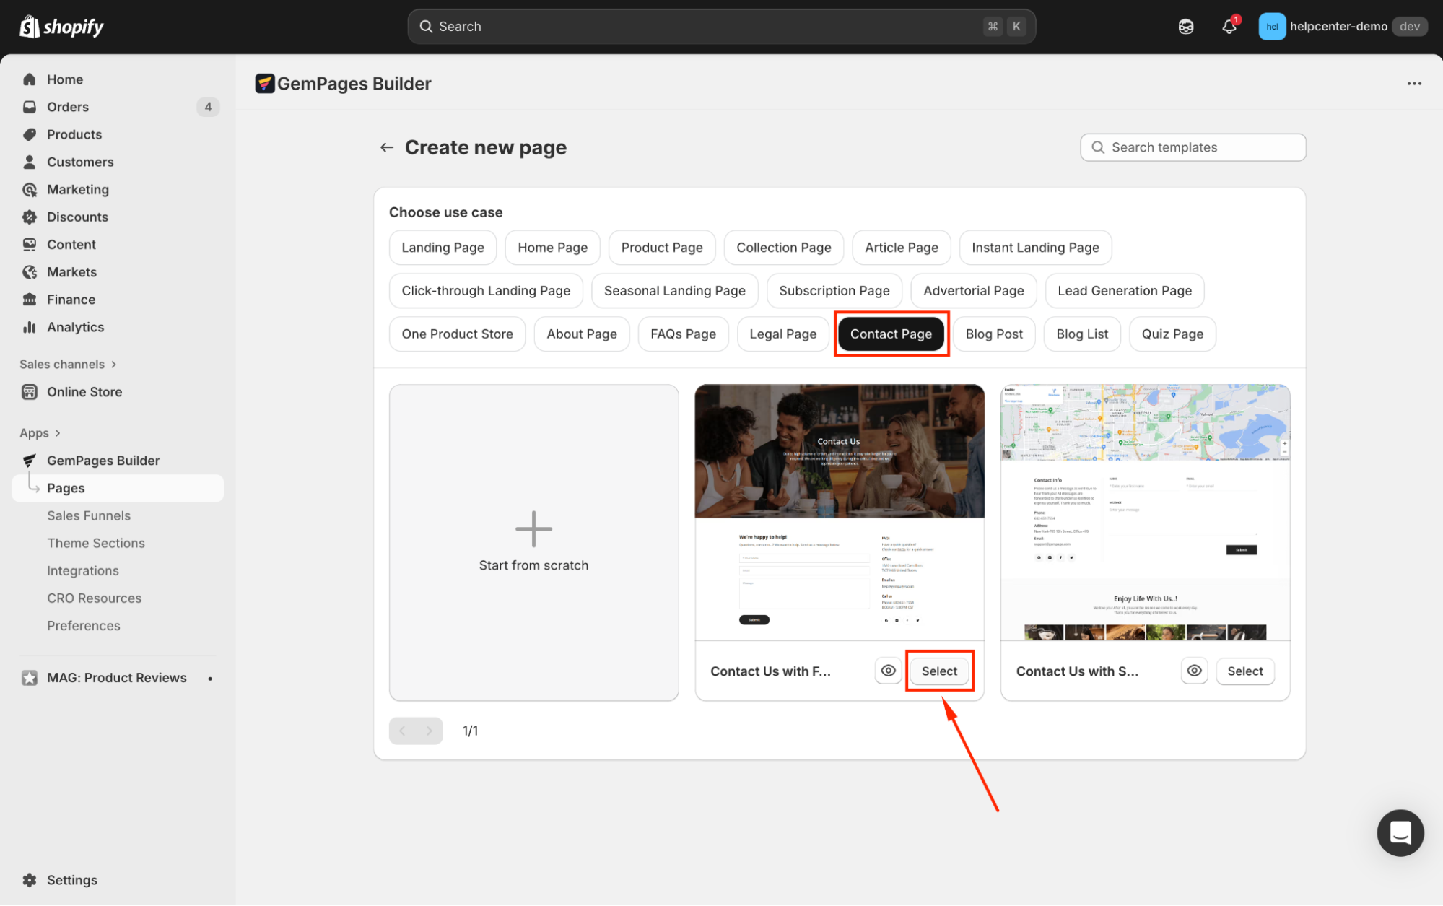The width and height of the screenshot is (1443, 906).
Task: Open Theme Sections in the GemPages submenu
Action: pos(96,543)
